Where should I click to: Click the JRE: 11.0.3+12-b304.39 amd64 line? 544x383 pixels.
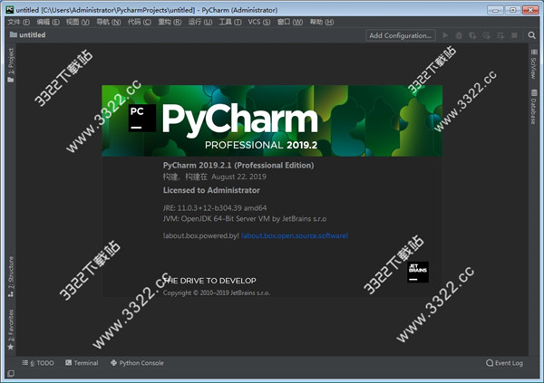pyautogui.click(x=215, y=208)
